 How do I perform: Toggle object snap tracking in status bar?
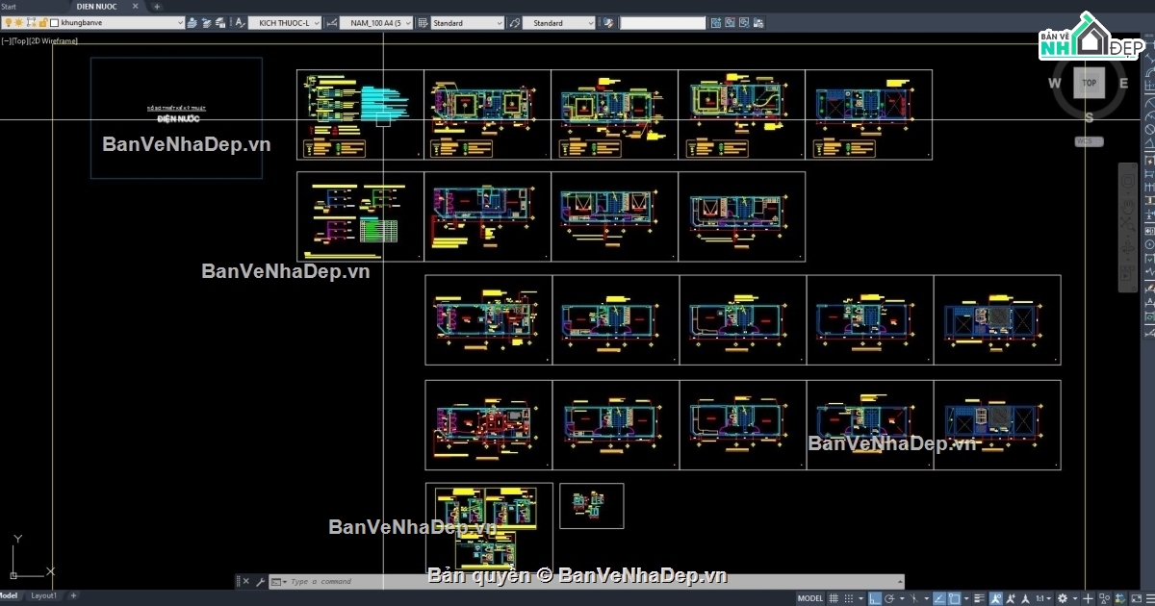pos(938,598)
